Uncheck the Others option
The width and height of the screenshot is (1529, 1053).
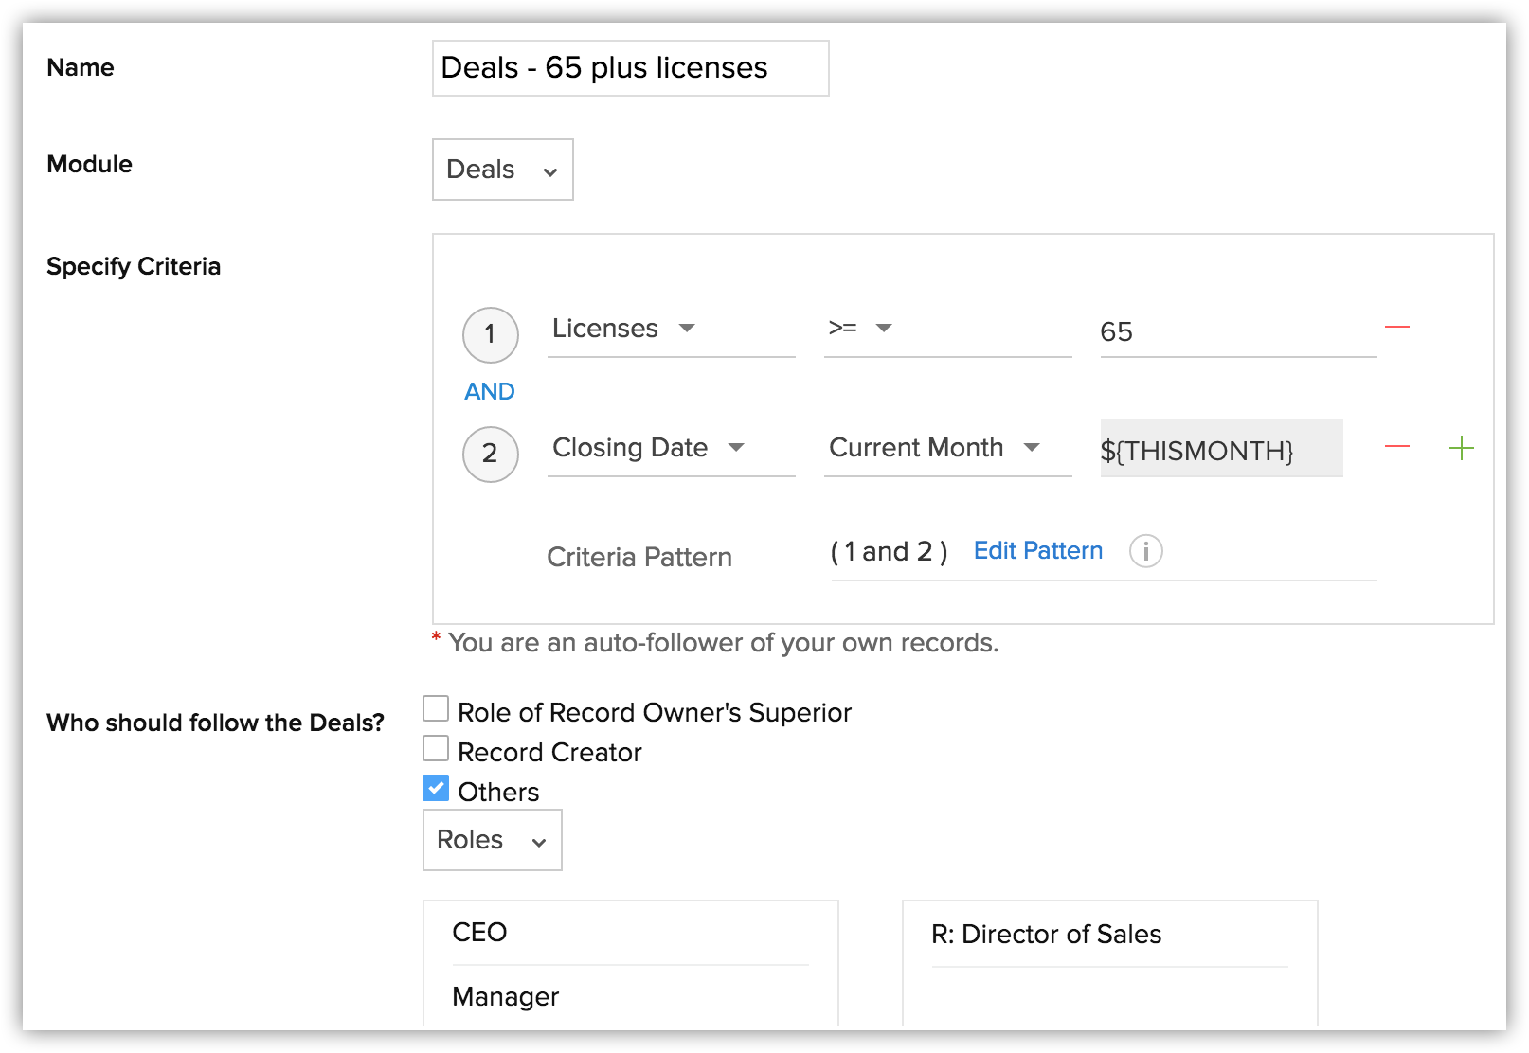click(x=436, y=787)
